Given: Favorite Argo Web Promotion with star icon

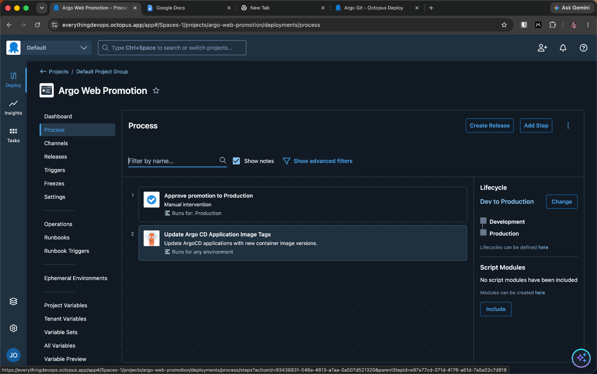Looking at the screenshot, I should pos(156,91).
